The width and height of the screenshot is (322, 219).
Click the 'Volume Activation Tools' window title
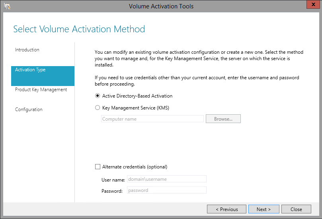point(161,6)
